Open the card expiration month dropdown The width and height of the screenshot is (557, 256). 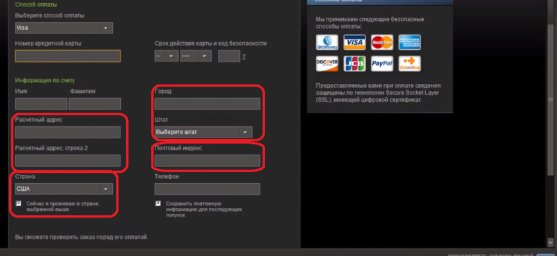(166, 56)
